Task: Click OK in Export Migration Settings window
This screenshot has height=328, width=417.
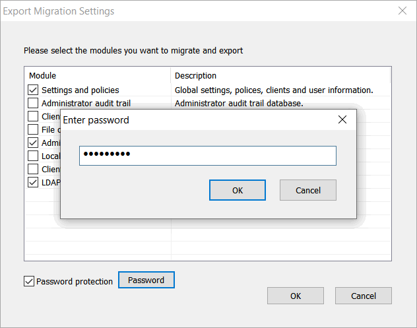Action: point(295,296)
